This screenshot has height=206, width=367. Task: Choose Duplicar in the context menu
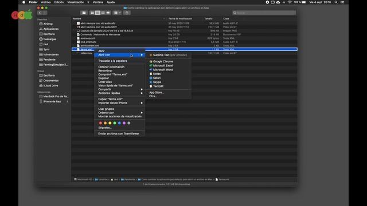coord(120,78)
